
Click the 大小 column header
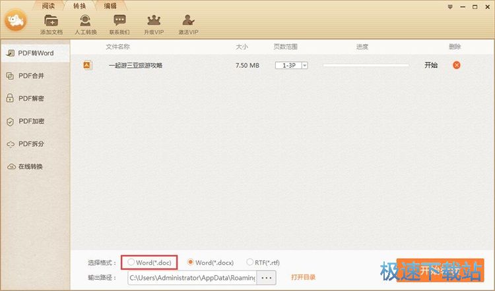tap(242, 47)
